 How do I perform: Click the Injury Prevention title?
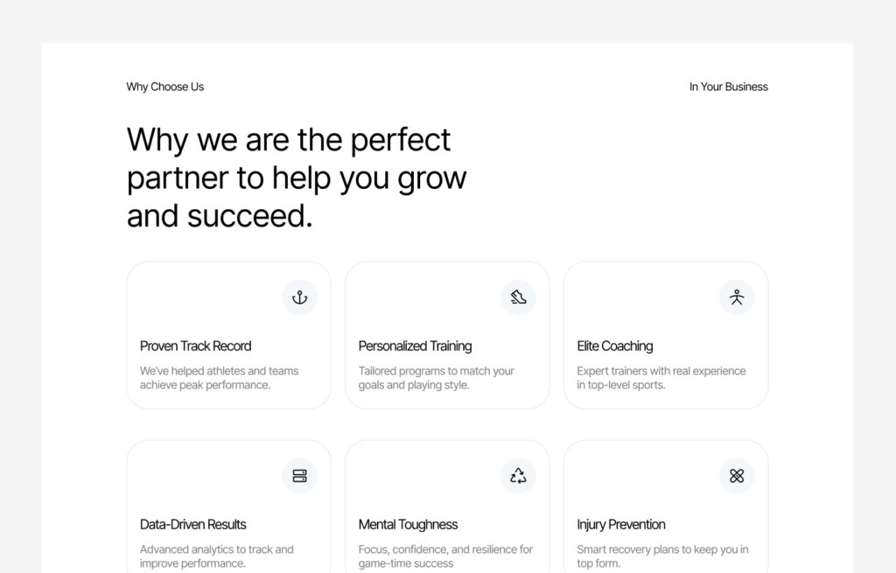[x=621, y=524]
